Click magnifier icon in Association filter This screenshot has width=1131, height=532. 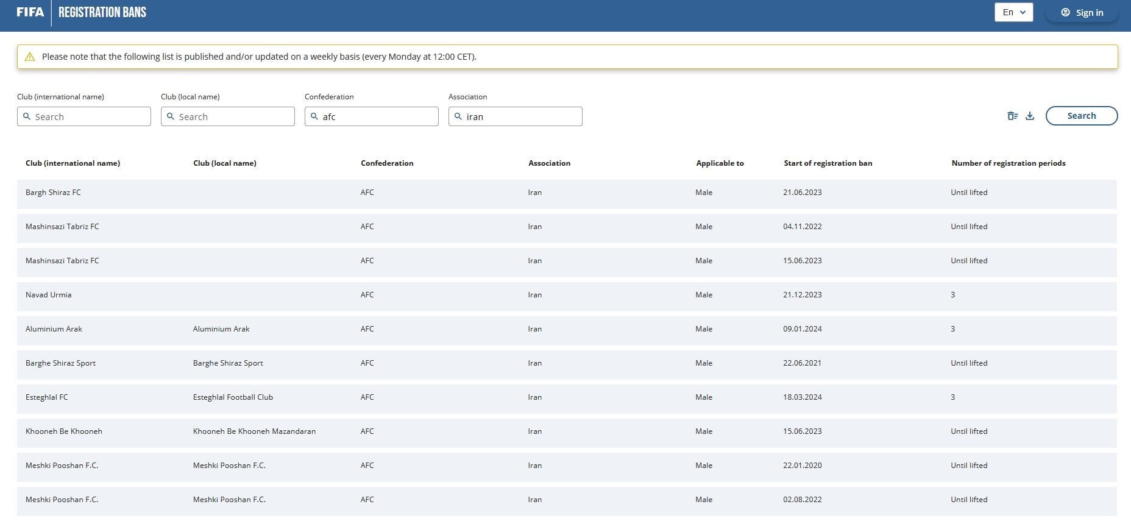click(458, 116)
